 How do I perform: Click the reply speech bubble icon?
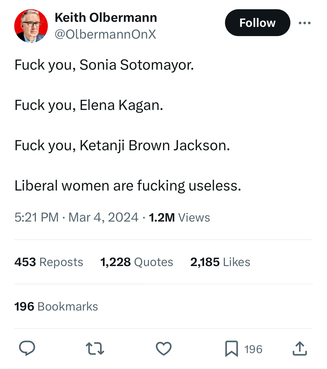pos(27,348)
